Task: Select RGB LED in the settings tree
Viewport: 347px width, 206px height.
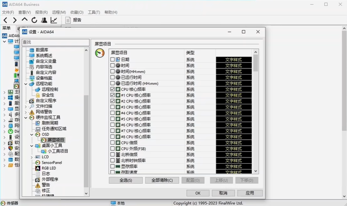Action: coord(49,168)
